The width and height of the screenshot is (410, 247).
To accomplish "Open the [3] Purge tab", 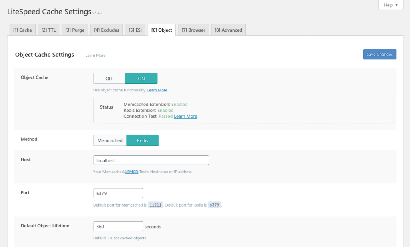I will 75,30.
